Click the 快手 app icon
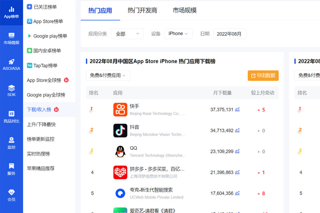 tap(120, 110)
